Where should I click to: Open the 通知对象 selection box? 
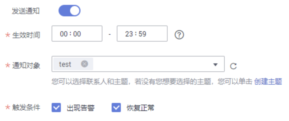(x=138, y=64)
